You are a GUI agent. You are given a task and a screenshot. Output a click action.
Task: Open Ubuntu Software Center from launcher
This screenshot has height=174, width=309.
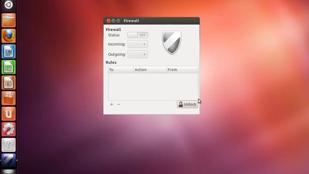click(x=9, y=98)
